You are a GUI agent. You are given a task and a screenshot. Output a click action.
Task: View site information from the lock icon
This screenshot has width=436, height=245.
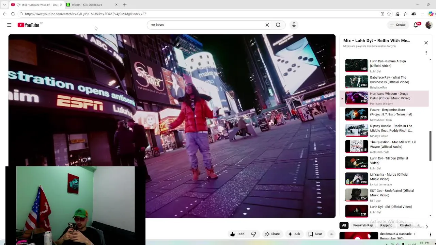[x=21, y=14]
